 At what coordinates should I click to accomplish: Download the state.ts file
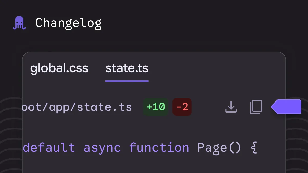pyautogui.click(x=231, y=107)
